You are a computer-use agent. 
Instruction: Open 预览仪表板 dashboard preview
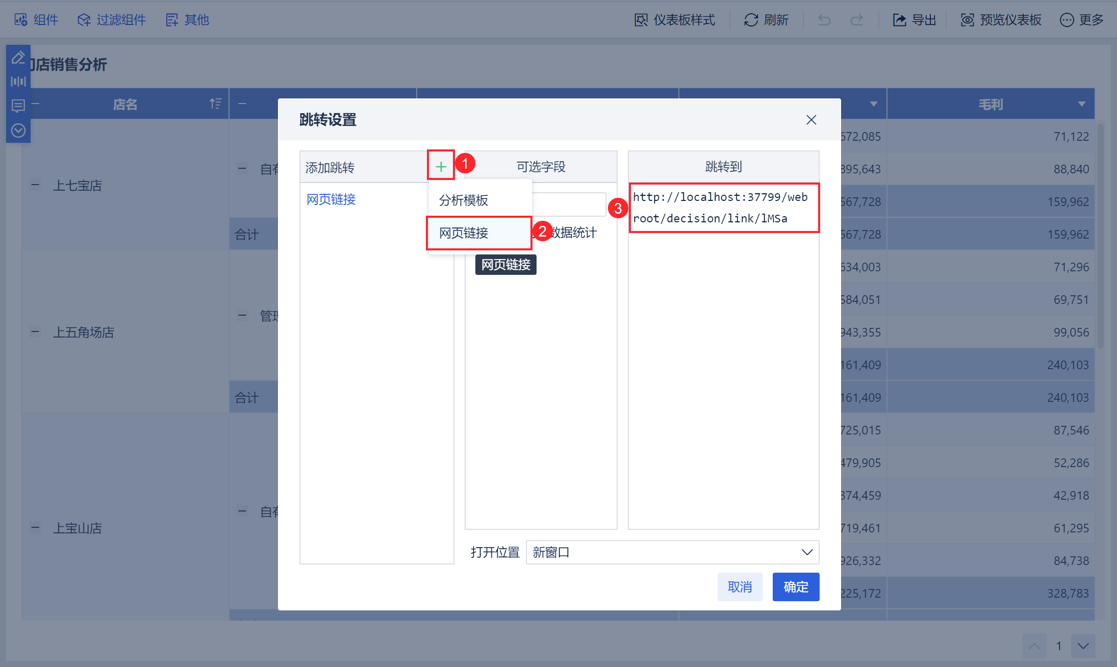tap(1001, 20)
